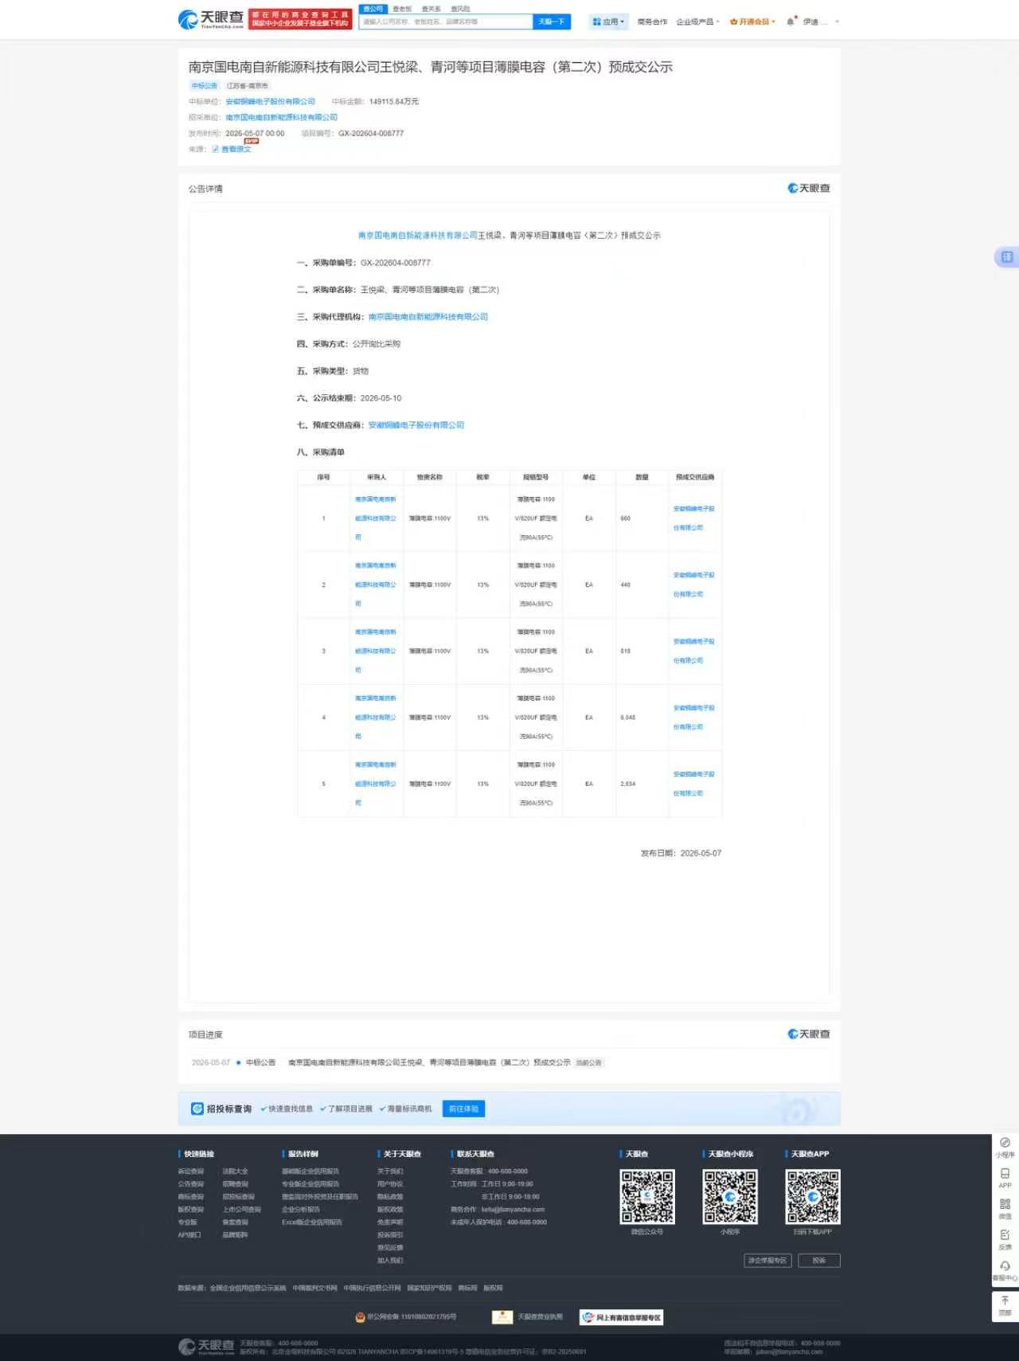Open the 法院大全 footer link
This screenshot has height=1361, width=1019.
coord(235,1171)
